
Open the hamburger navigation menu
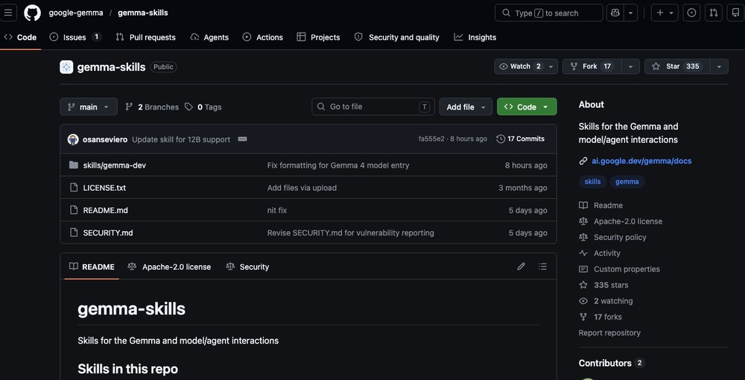coord(8,13)
